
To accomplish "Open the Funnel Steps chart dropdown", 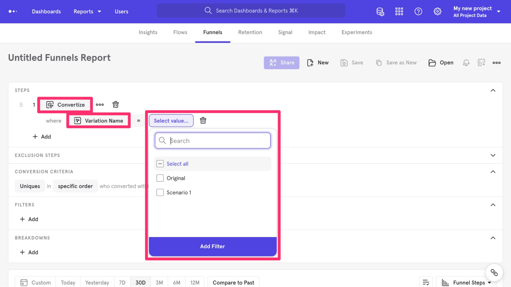I will [x=466, y=282].
